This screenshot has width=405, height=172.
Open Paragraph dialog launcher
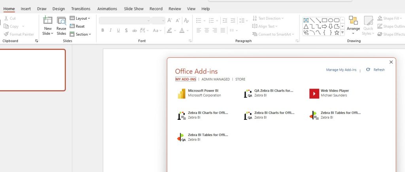click(x=297, y=41)
